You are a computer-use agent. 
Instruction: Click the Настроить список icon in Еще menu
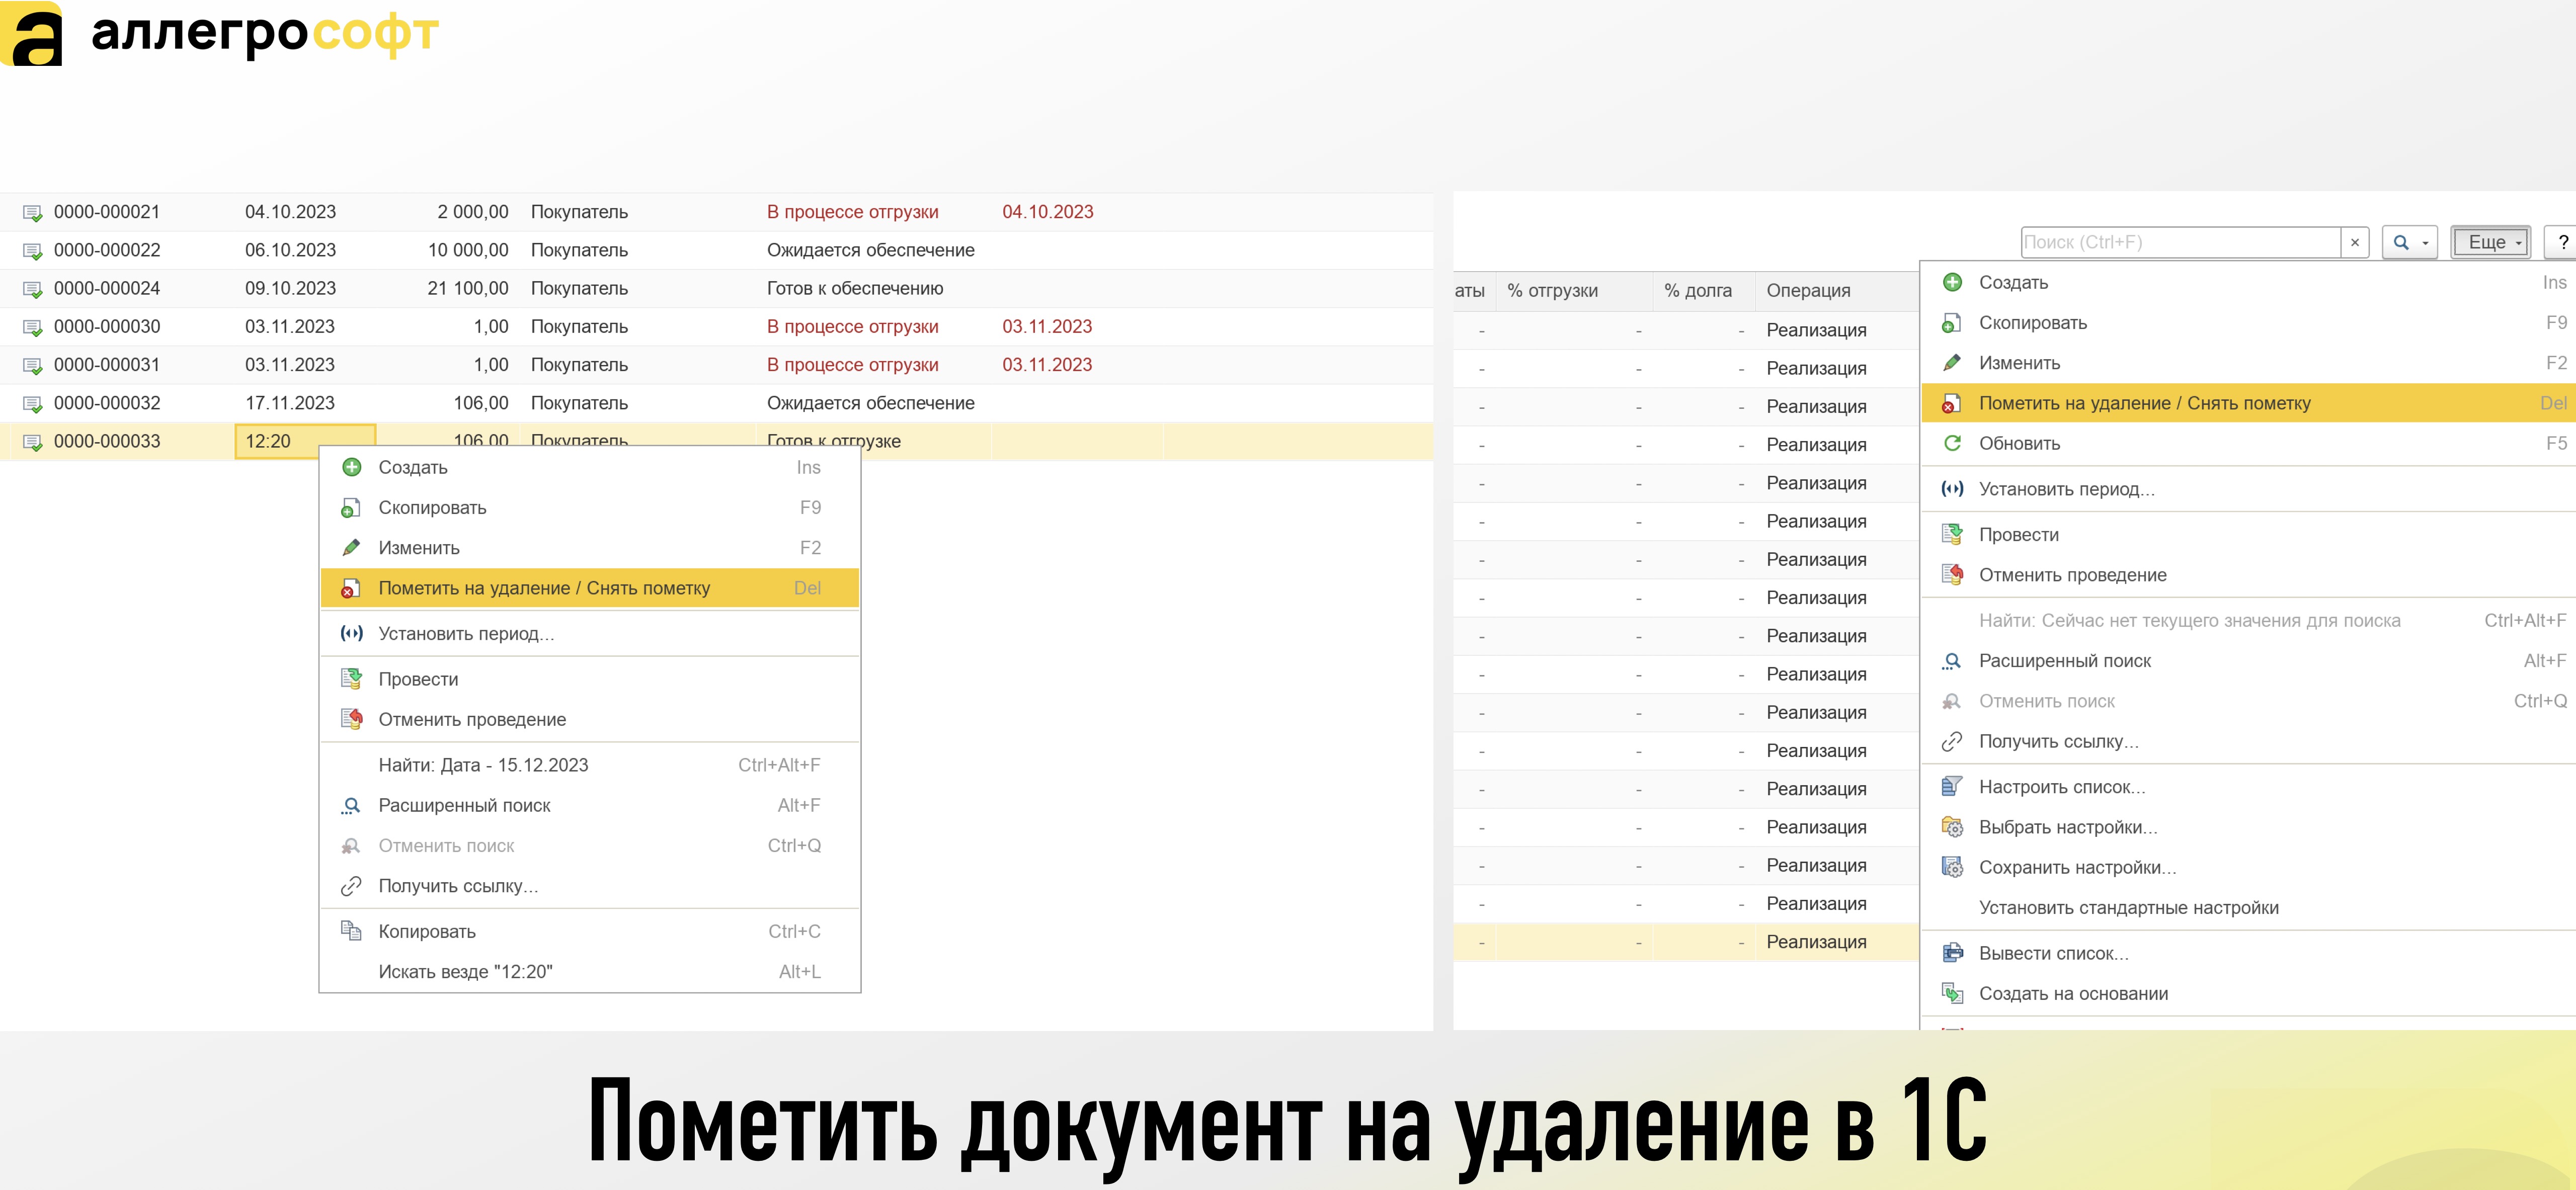point(1952,787)
